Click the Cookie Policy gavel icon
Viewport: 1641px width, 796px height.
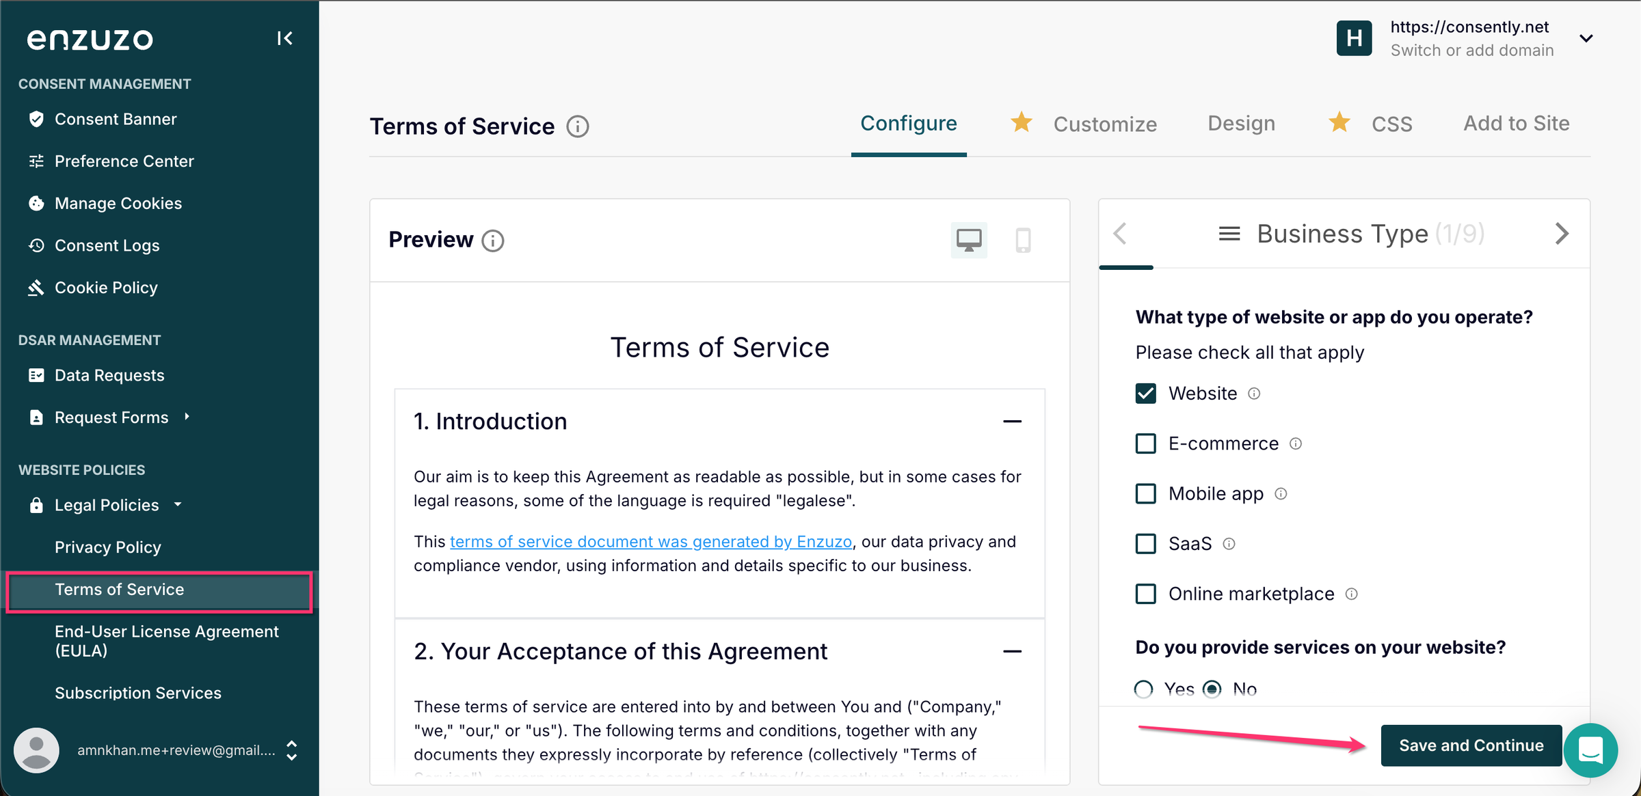(36, 288)
